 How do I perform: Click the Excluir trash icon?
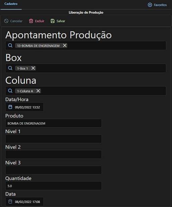coord(31,21)
